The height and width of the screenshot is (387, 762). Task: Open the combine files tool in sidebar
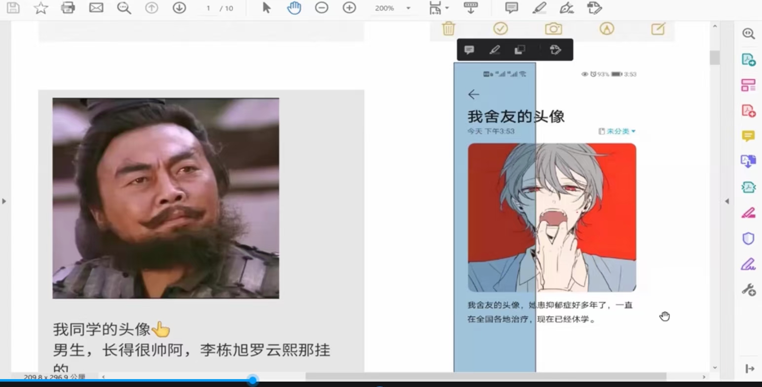(x=748, y=161)
